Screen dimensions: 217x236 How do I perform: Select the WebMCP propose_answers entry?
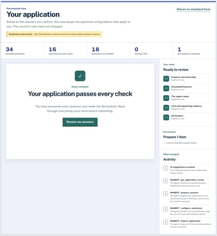pyautogui.click(x=187, y=197)
